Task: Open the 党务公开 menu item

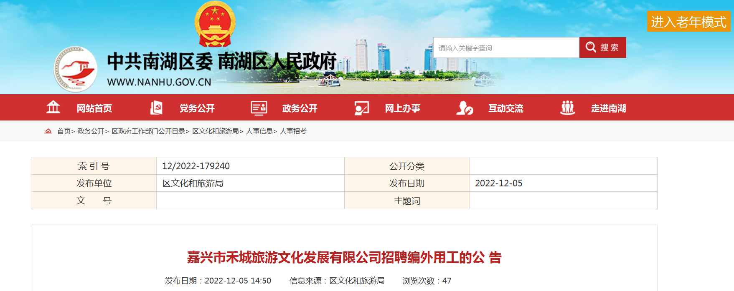Action: tap(197, 108)
